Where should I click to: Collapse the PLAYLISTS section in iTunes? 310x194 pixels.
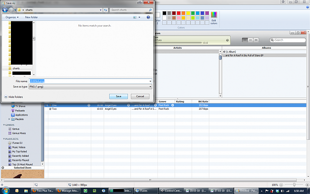tap(4, 139)
